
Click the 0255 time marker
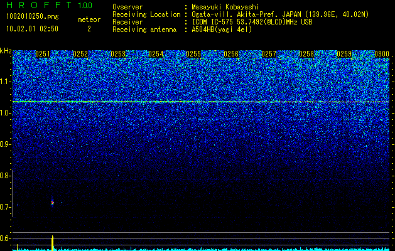tap(193, 54)
